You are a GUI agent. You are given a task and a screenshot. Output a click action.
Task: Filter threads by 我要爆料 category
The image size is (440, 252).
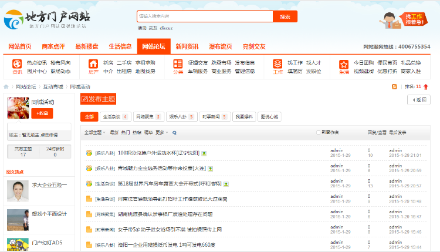[244, 116]
